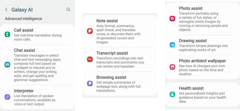Tap the green Call assist phone icon
Screen dimensions: 240x111
(7, 34)
